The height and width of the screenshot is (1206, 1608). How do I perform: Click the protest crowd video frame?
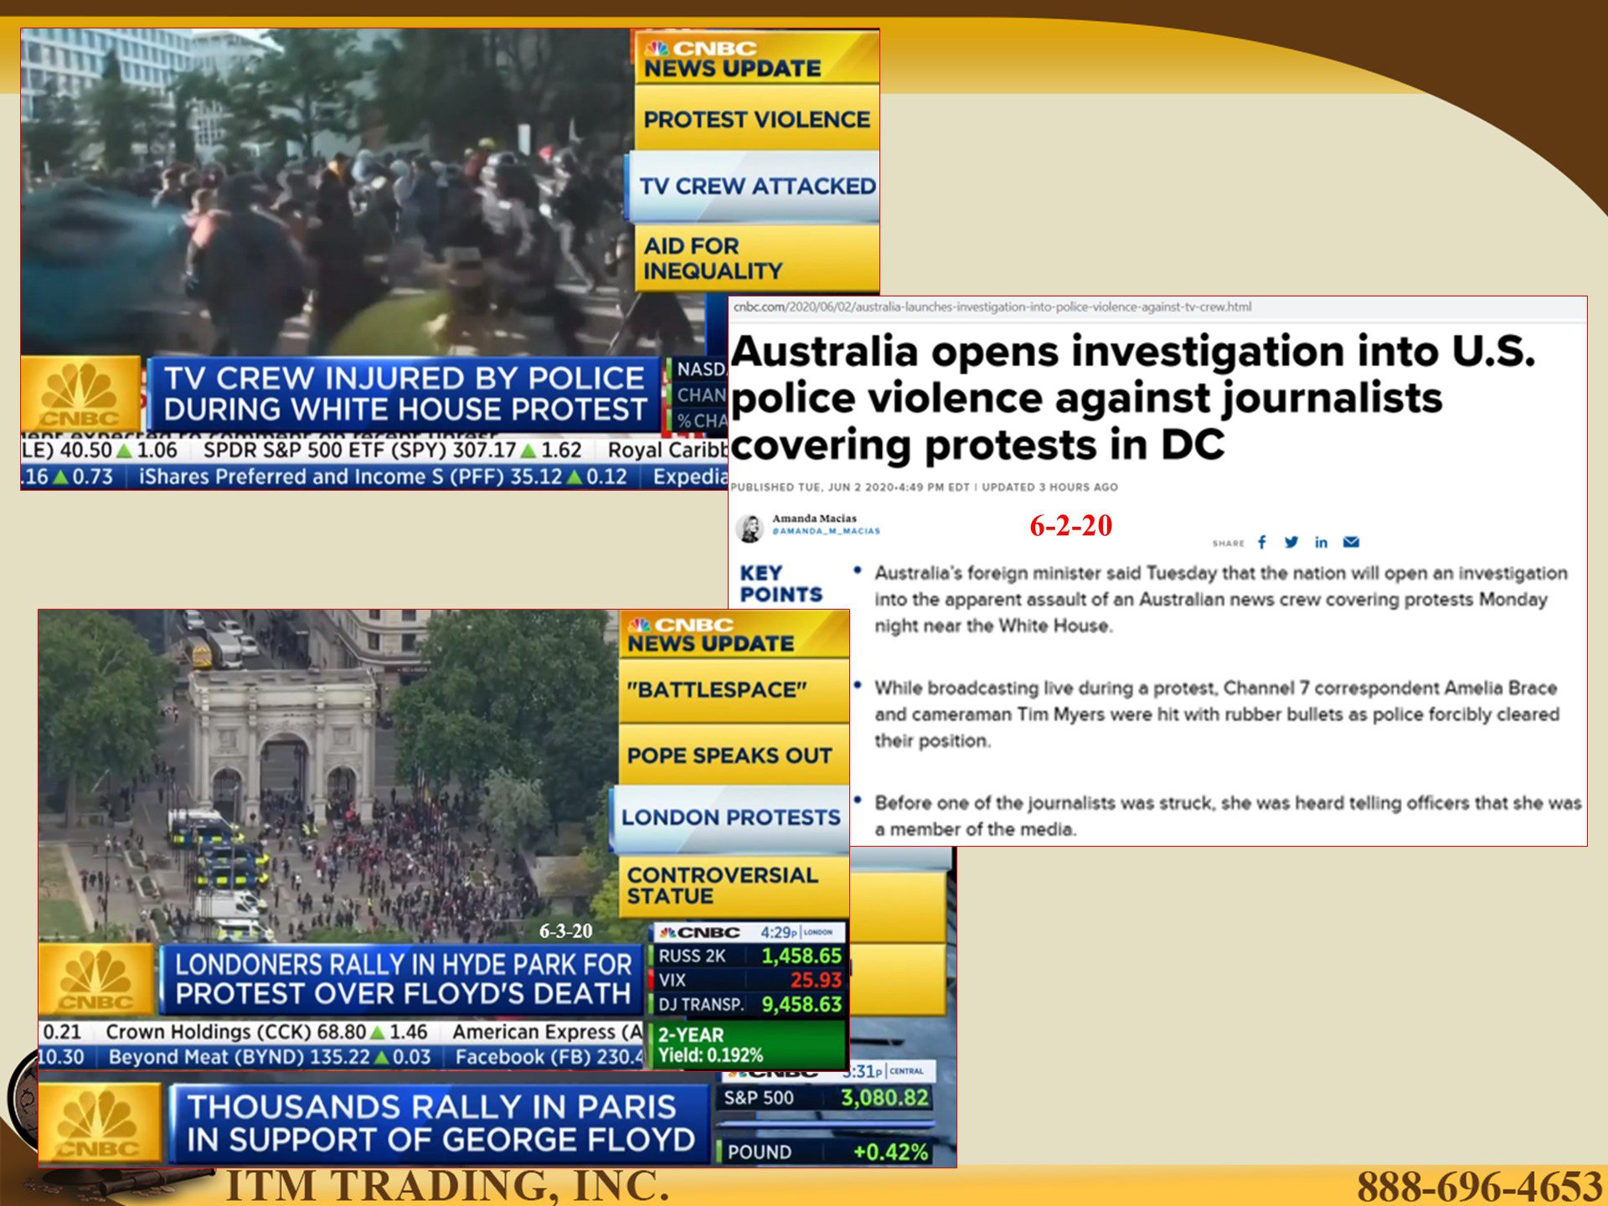(327, 193)
